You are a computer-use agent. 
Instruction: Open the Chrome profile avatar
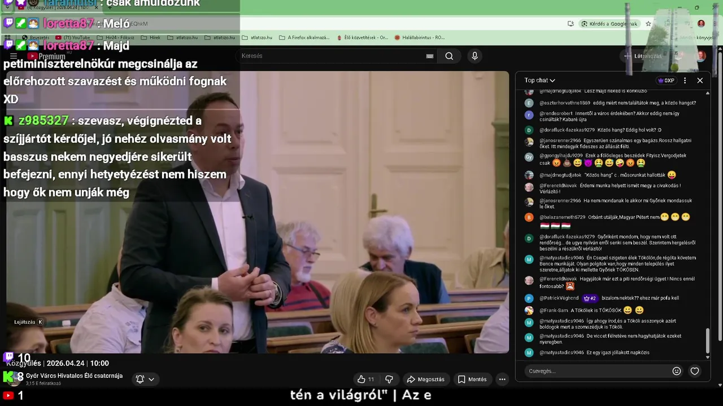coord(701,24)
